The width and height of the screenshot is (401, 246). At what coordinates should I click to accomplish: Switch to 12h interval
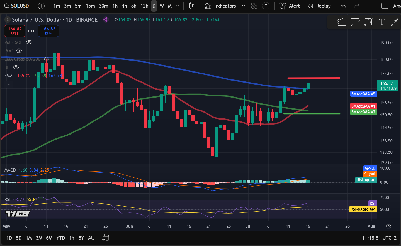tap(144, 6)
